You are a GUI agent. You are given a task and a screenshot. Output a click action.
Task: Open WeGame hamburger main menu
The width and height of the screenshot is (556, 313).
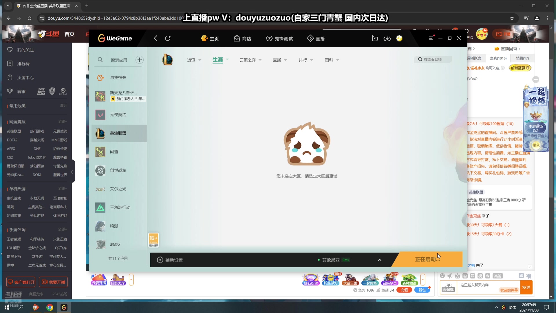pyautogui.click(x=431, y=38)
